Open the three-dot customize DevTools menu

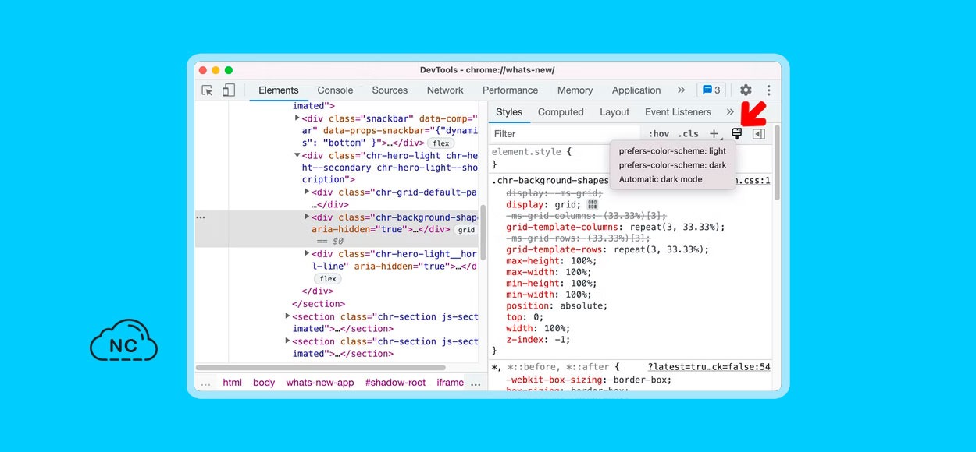769,90
